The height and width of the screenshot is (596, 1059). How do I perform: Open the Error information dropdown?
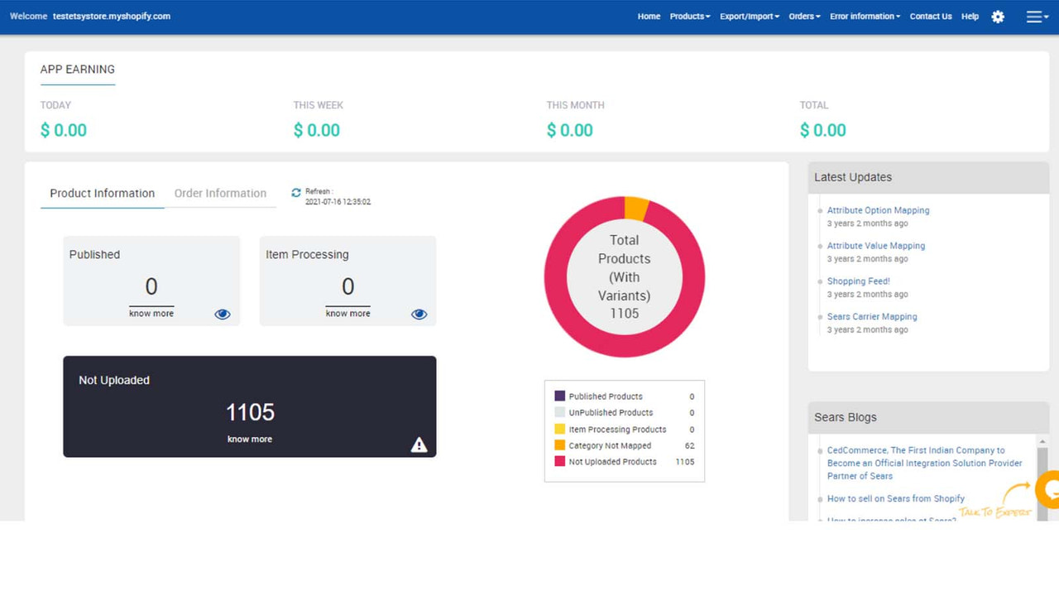click(x=863, y=16)
